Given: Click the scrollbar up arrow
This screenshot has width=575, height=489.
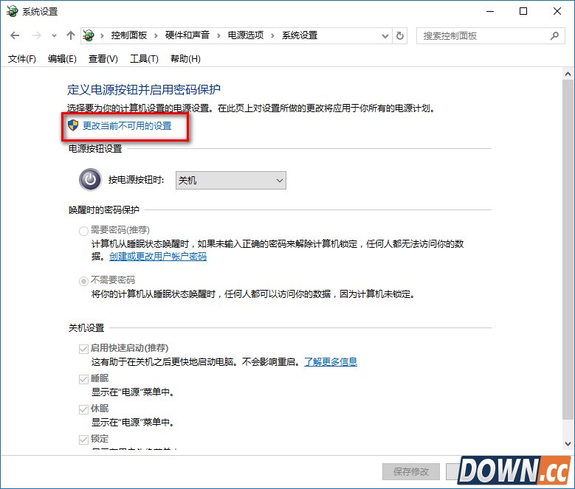Looking at the screenshot, I should [x=568, y=74].
